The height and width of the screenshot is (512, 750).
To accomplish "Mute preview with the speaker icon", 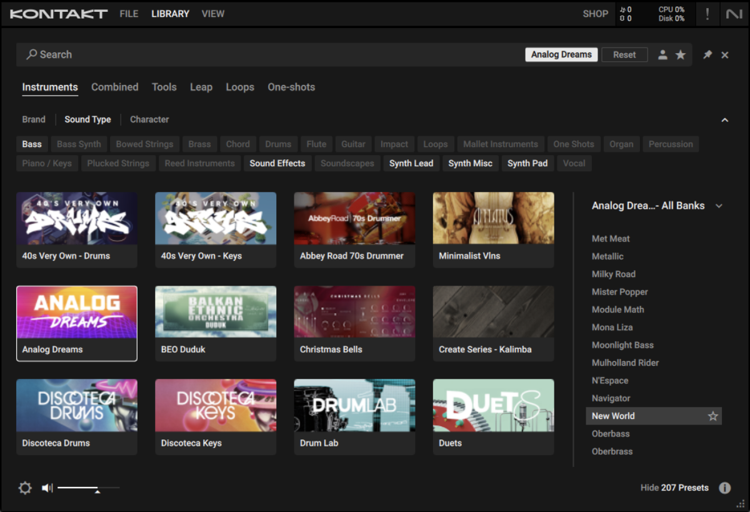I will click(x=47, y=488).
